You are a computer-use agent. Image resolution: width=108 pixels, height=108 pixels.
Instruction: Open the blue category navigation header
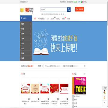[26, 18]
